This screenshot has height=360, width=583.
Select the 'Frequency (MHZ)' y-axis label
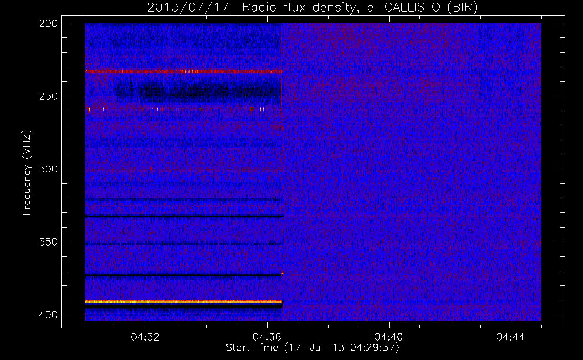[27, 172]
